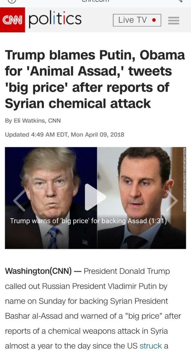Click the red live indicator dot
The height and width of the screenshot is (351, 191).
[x=154, y=20]
